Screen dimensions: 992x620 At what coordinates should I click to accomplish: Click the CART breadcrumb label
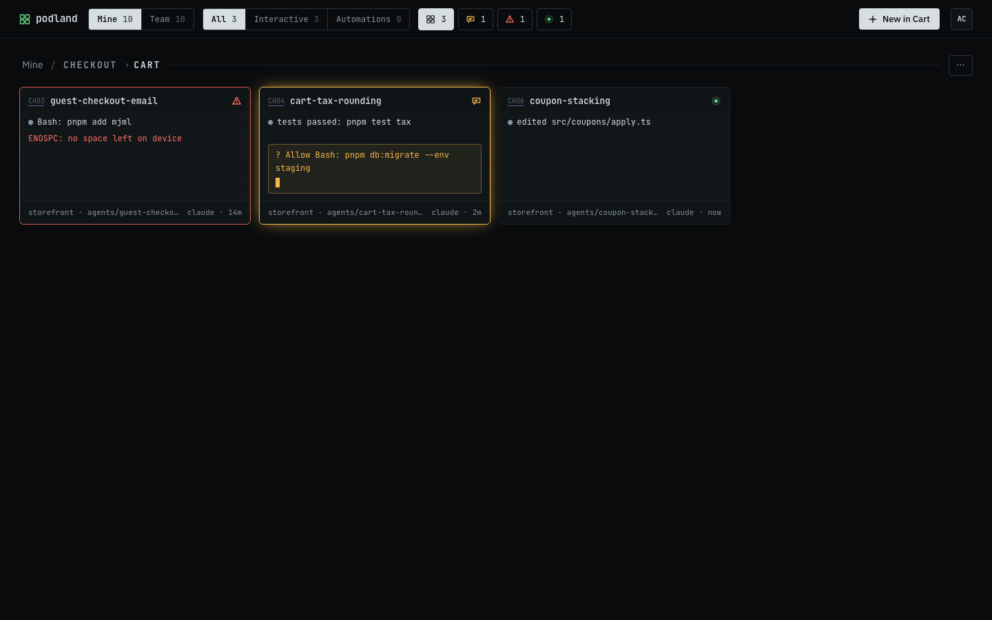[x=147, y=65]
